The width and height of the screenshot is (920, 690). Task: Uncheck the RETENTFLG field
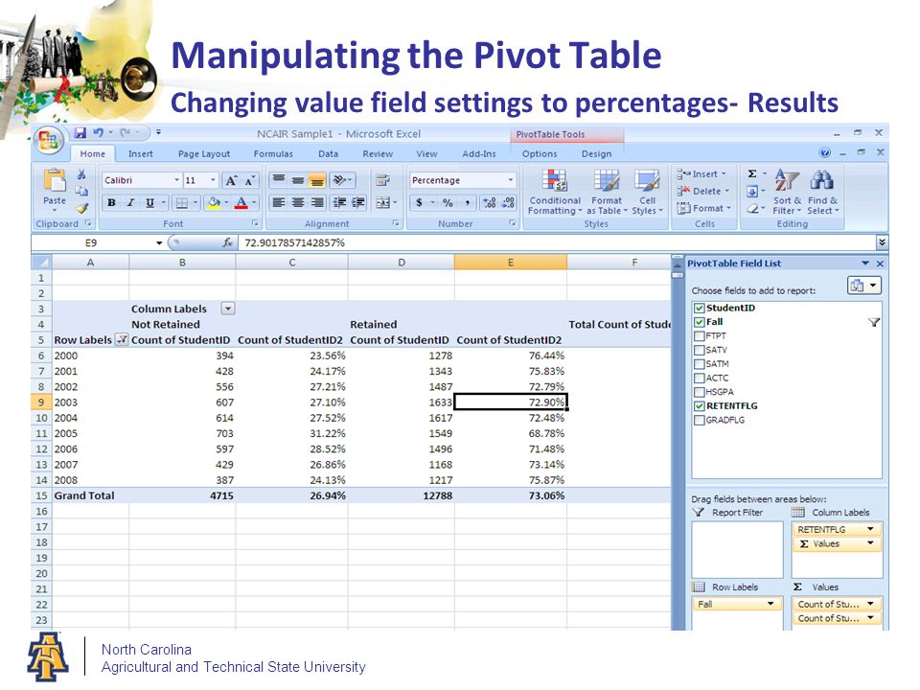tap(699, 406)
